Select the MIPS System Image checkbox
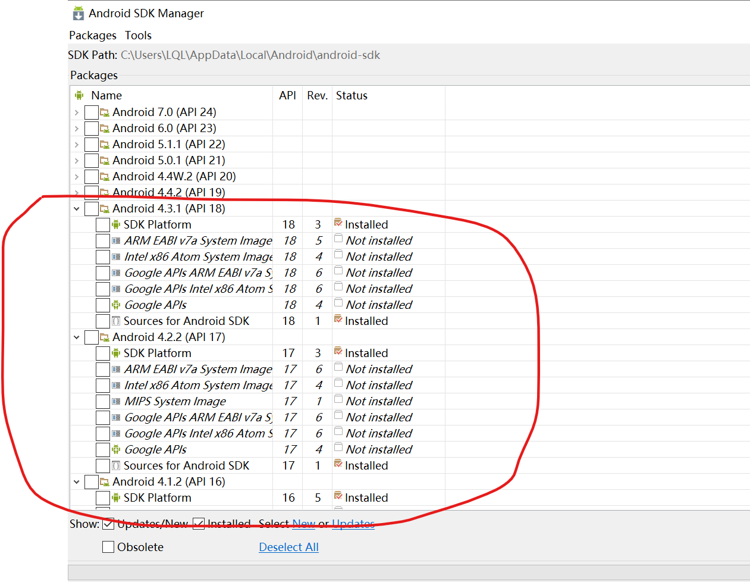Viewport: 750px width, 582px height. [x=103, y=401]
